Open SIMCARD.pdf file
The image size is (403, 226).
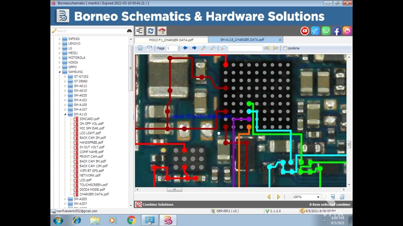pos(89,119)
